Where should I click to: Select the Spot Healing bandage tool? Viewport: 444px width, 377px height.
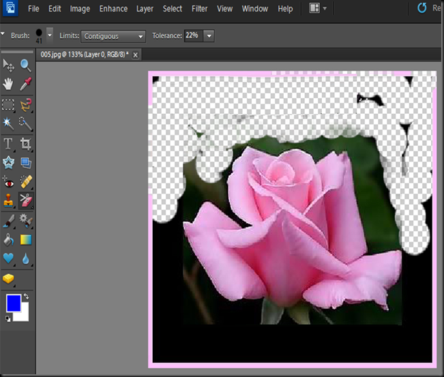click(x=25, y=182)
